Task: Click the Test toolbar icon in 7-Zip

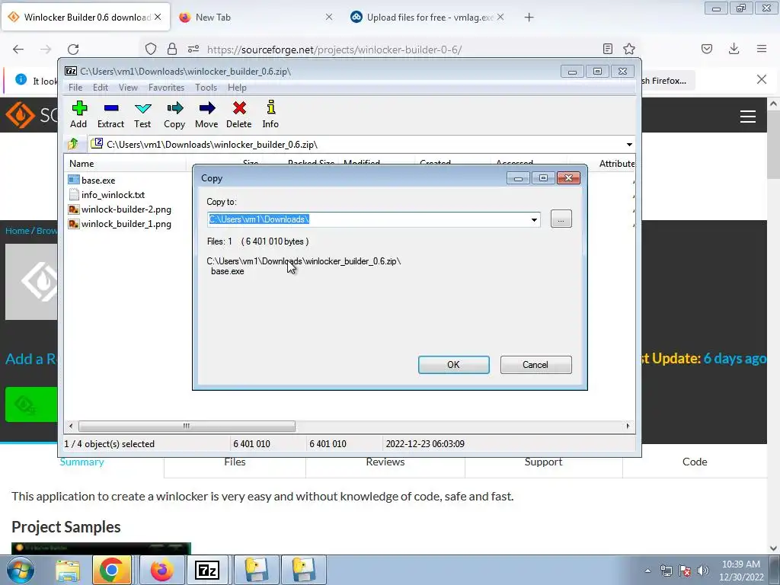Action: [x=142, y=114]
